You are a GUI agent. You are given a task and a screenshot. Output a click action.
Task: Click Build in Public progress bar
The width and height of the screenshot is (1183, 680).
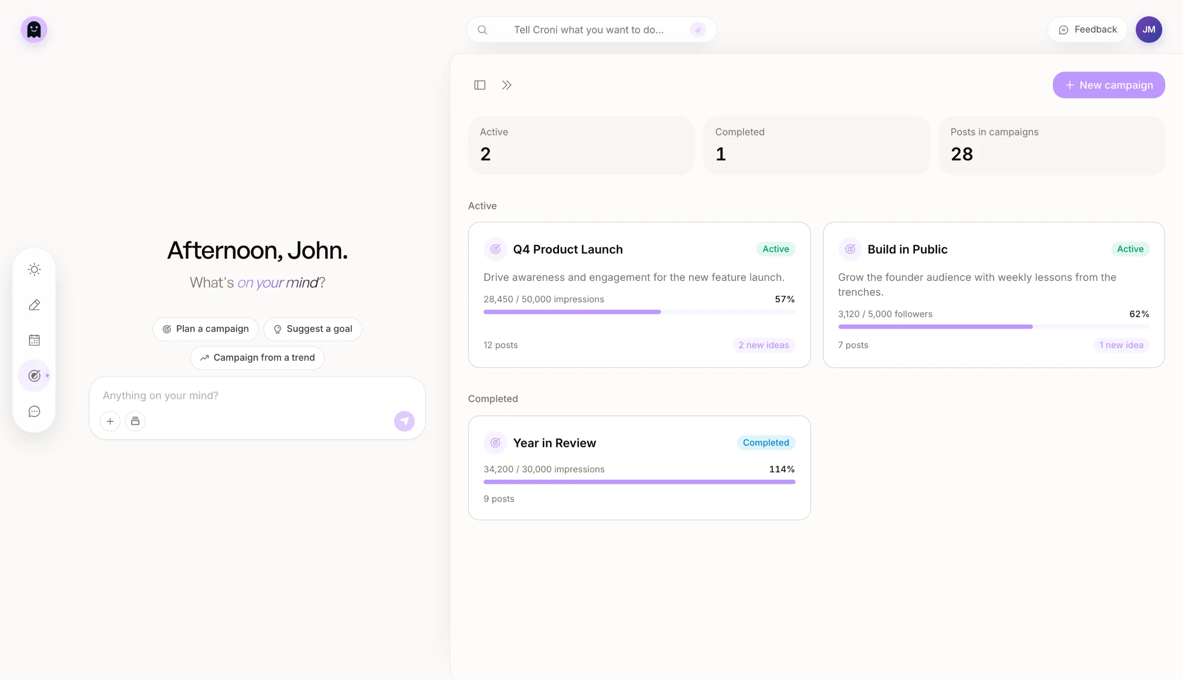pyautogui.click(x=994, y=327)
